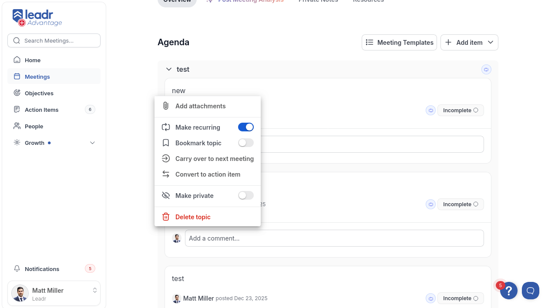The width and height of the screenshot is (548, 308).
Task: Click Delete topic in the menu
Action: point(193,217)
